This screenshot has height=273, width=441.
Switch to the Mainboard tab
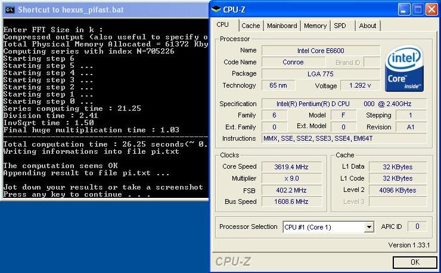282,26
